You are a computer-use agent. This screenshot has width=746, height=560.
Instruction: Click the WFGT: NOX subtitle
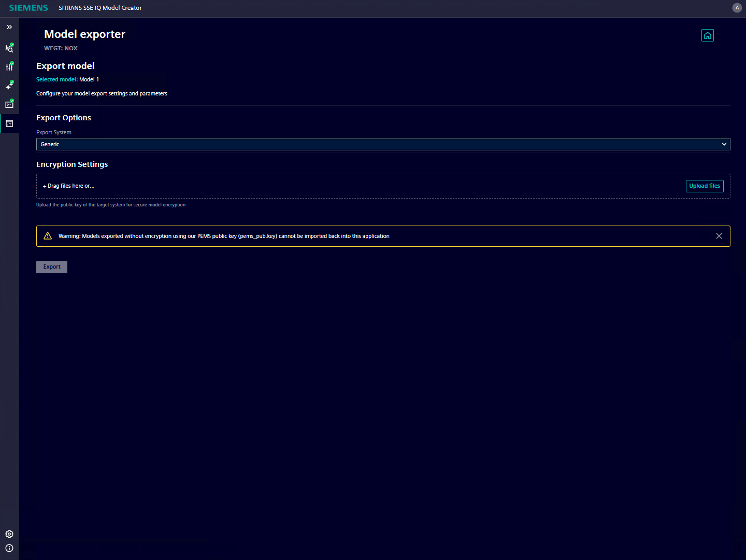pyautogui.click(x=61, y=48)
